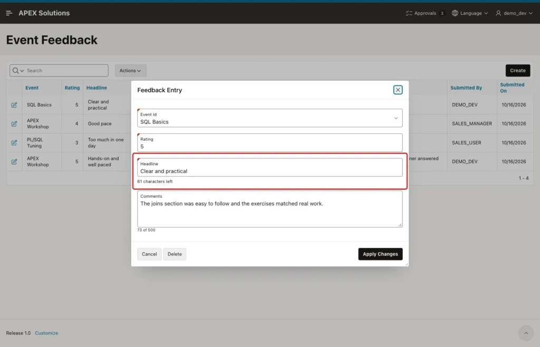
Task: Open the hamburger navigation menu
Action: 9,13
